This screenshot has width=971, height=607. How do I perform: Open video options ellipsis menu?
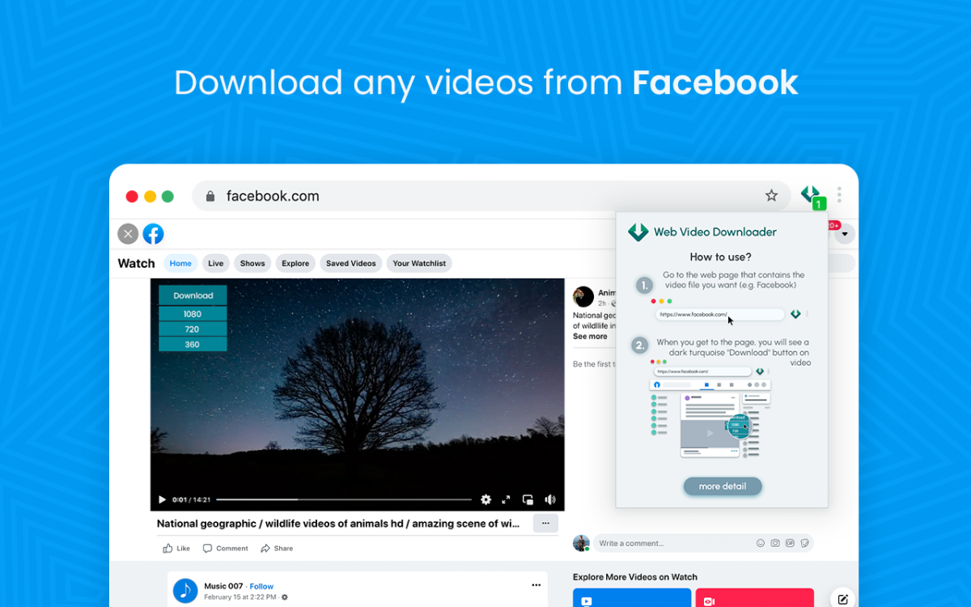pyautogui.click(x=545, y=524)
